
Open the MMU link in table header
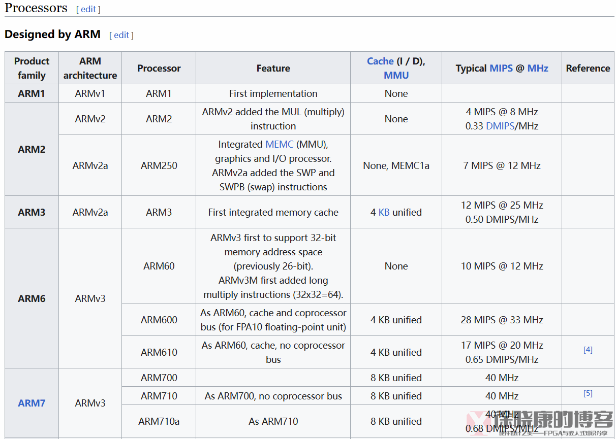coord(396,75)
